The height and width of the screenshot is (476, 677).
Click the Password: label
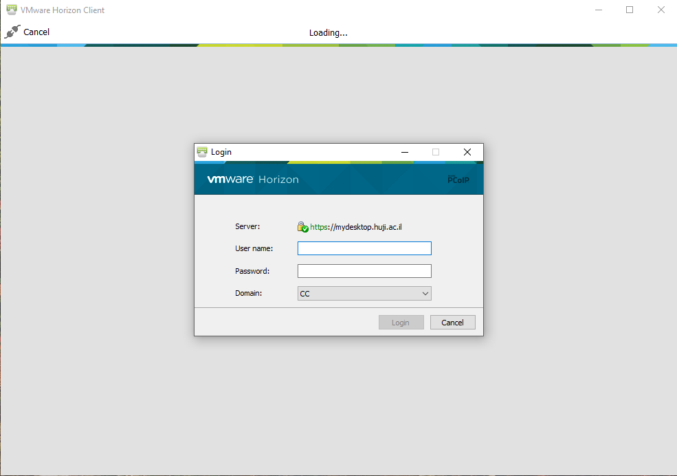252,271
